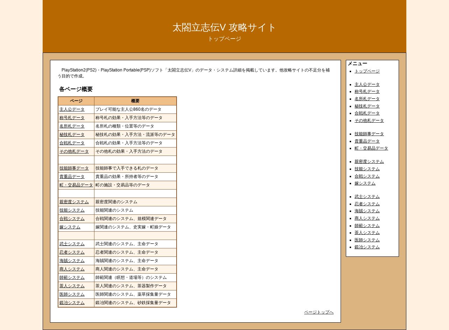This screenshot has width=449, height=330.
Task: Click 商人システム link in the overview table
Action: 72,269
